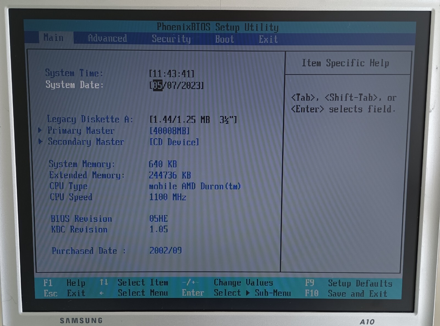Click the Item Specific Help heading
Screen dimensions: 440x326
coord(345,63)
